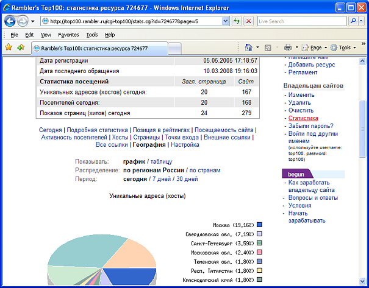Switch display to таблицу
369x288 pixels.
[161, 161]
